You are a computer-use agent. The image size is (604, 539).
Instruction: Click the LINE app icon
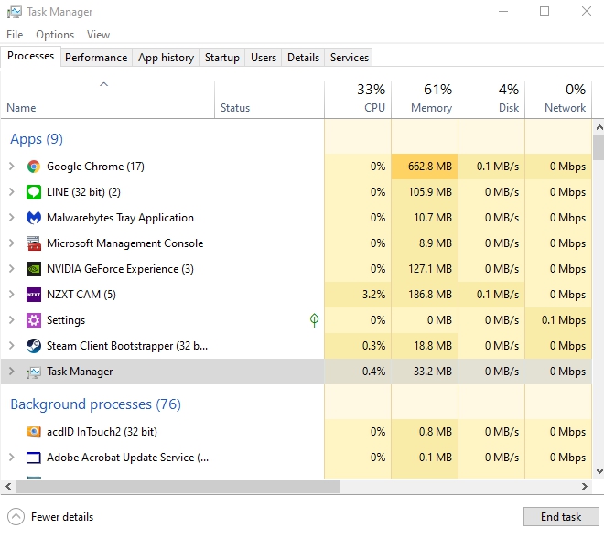pos(34,192)
